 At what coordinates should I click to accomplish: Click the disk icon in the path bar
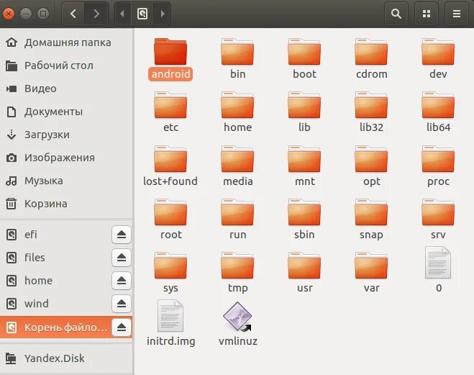(x=142, y=14)
